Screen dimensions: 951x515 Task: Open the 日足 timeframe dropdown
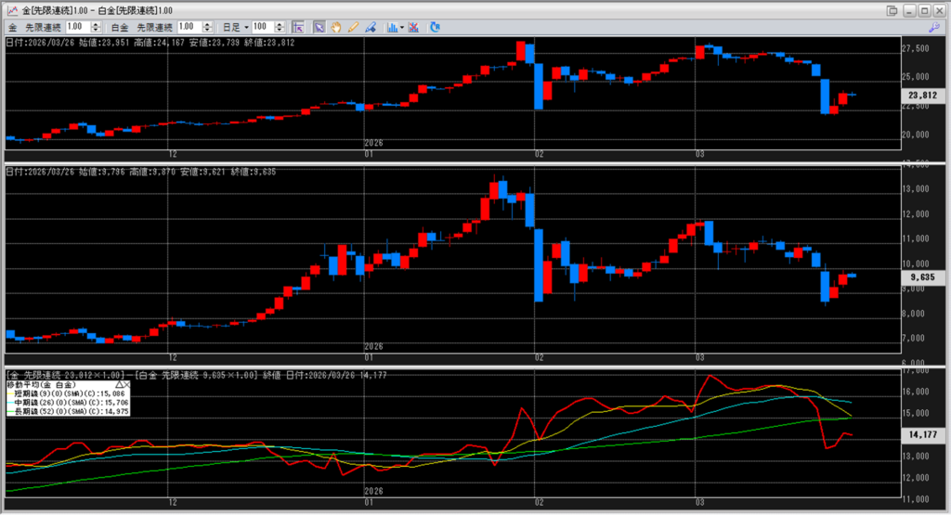(235, 27)
